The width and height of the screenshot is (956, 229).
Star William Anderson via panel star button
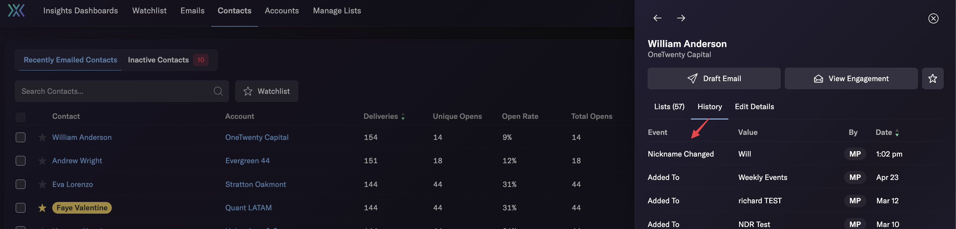pos(932,78)
